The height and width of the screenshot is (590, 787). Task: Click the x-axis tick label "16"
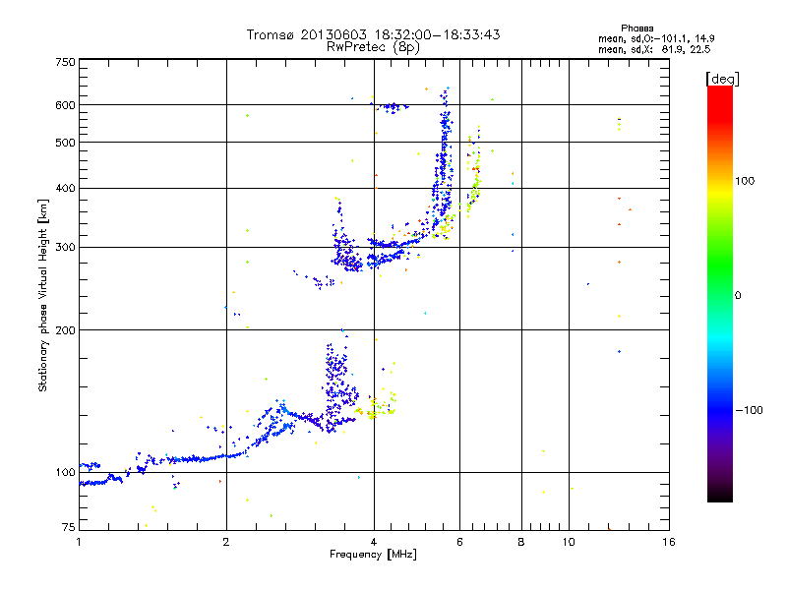pyautogui.click(x=669, y=542)
